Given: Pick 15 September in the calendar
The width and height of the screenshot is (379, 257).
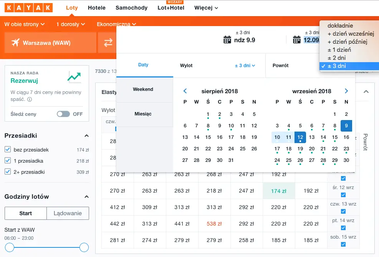Looking at the screenshot, I should pos(335,137).
